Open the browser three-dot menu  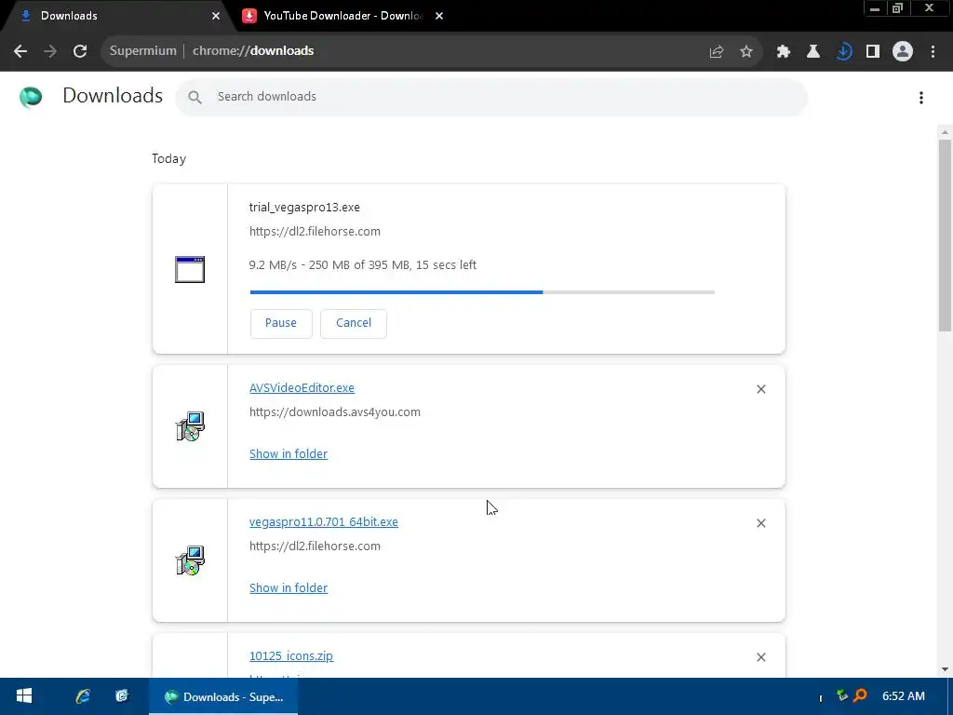pos(933,52)
